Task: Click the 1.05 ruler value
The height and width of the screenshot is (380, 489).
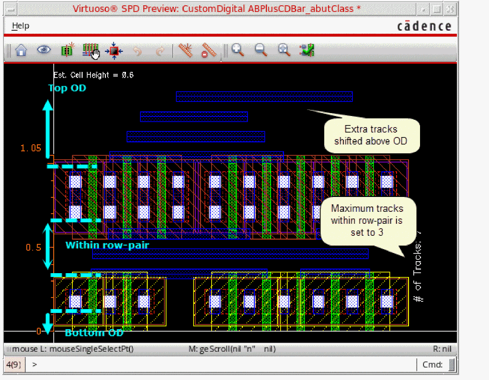Action: (31, 148)
